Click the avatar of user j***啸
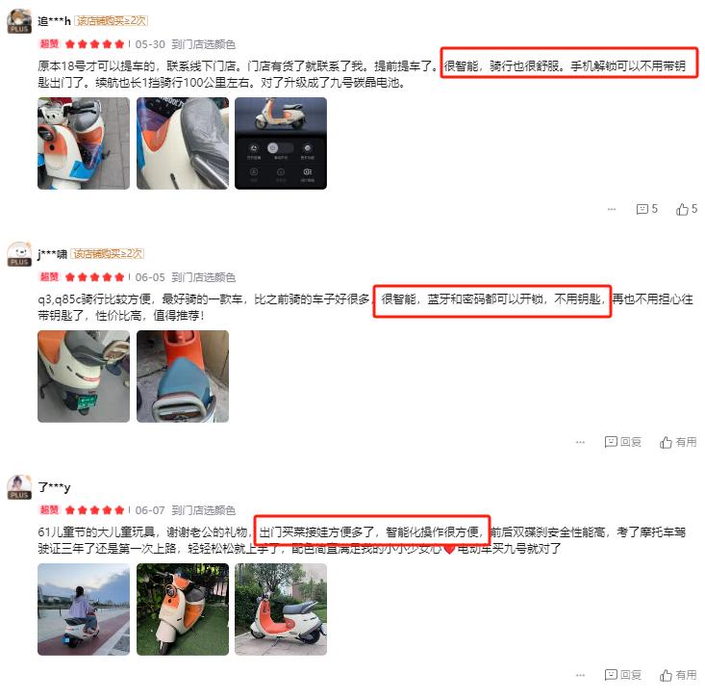 [19, 254]
